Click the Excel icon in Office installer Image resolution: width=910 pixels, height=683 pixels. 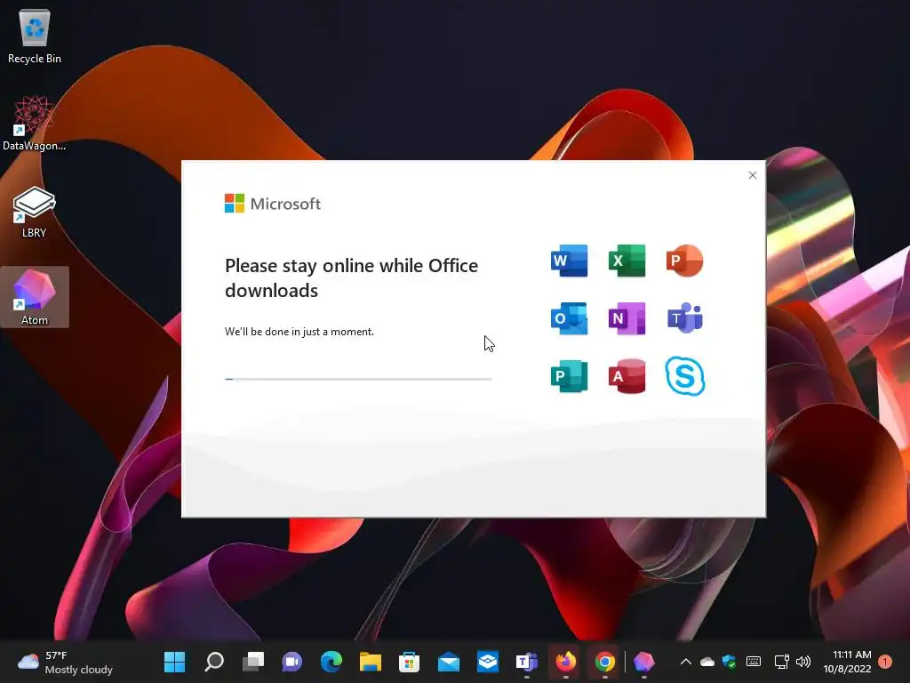click(627, 261)
